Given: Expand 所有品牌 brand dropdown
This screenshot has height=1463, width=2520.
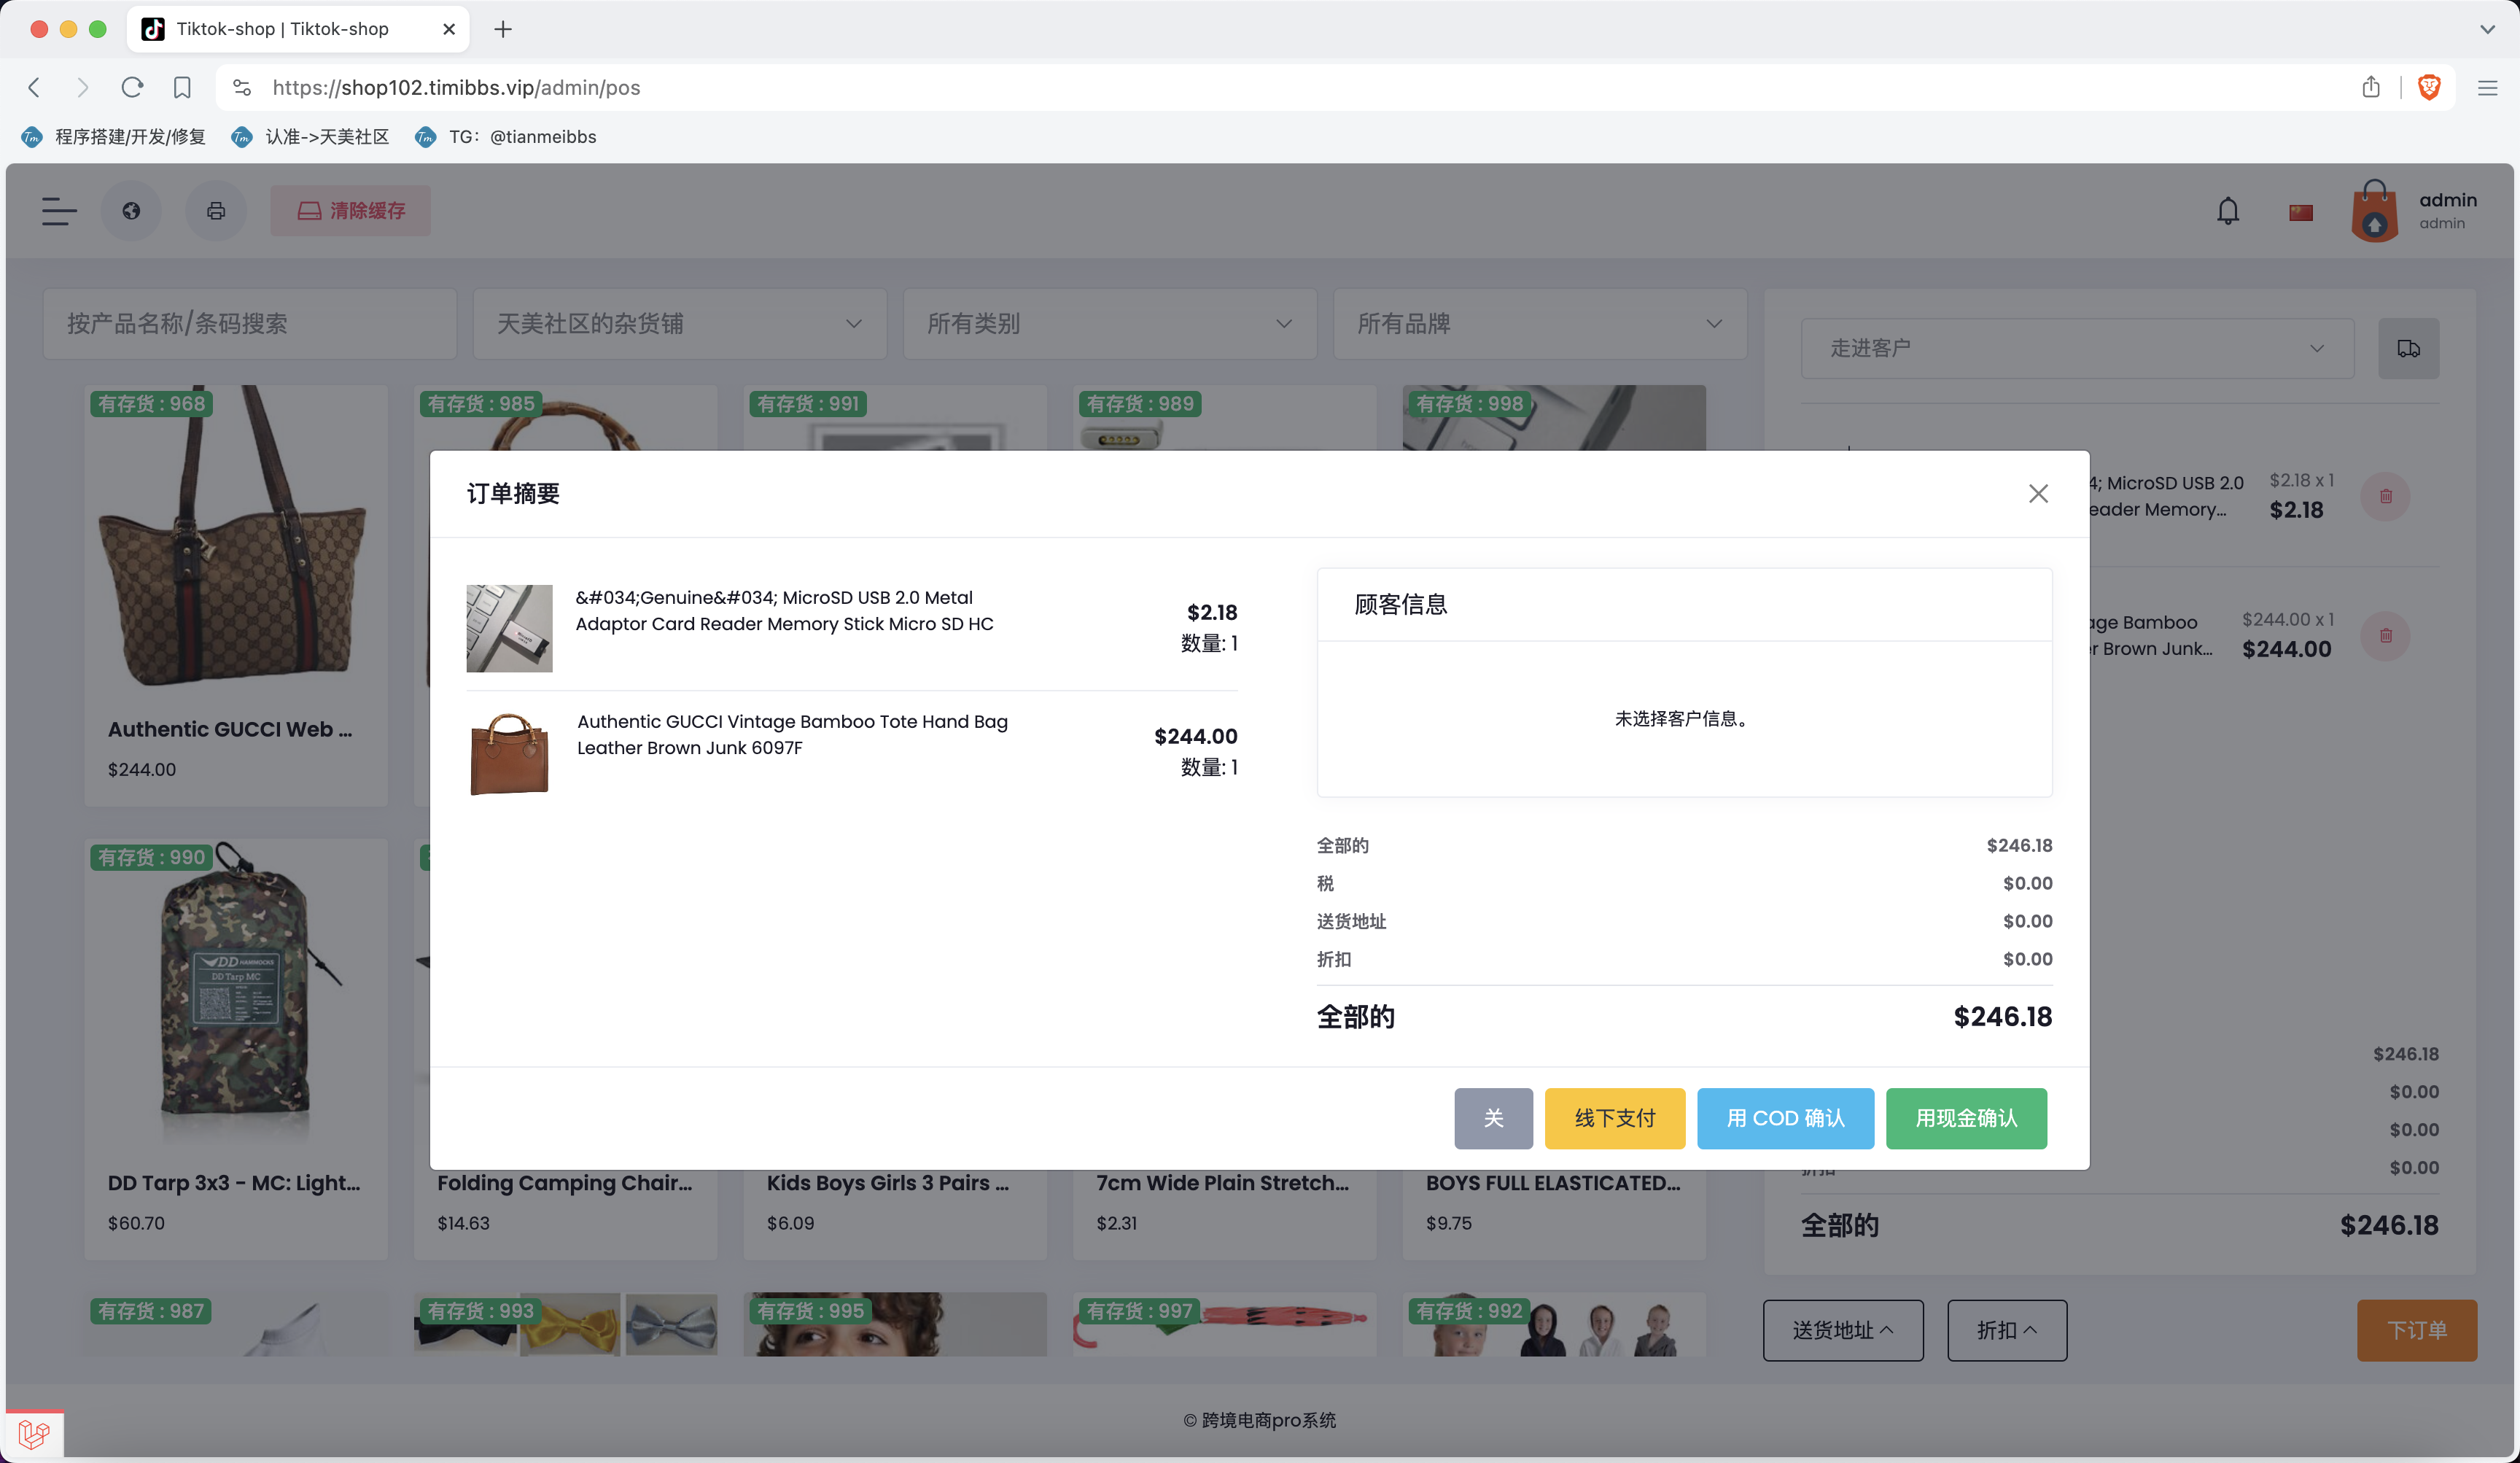Looking at the screenshot, I should [x=1540, y=324].
